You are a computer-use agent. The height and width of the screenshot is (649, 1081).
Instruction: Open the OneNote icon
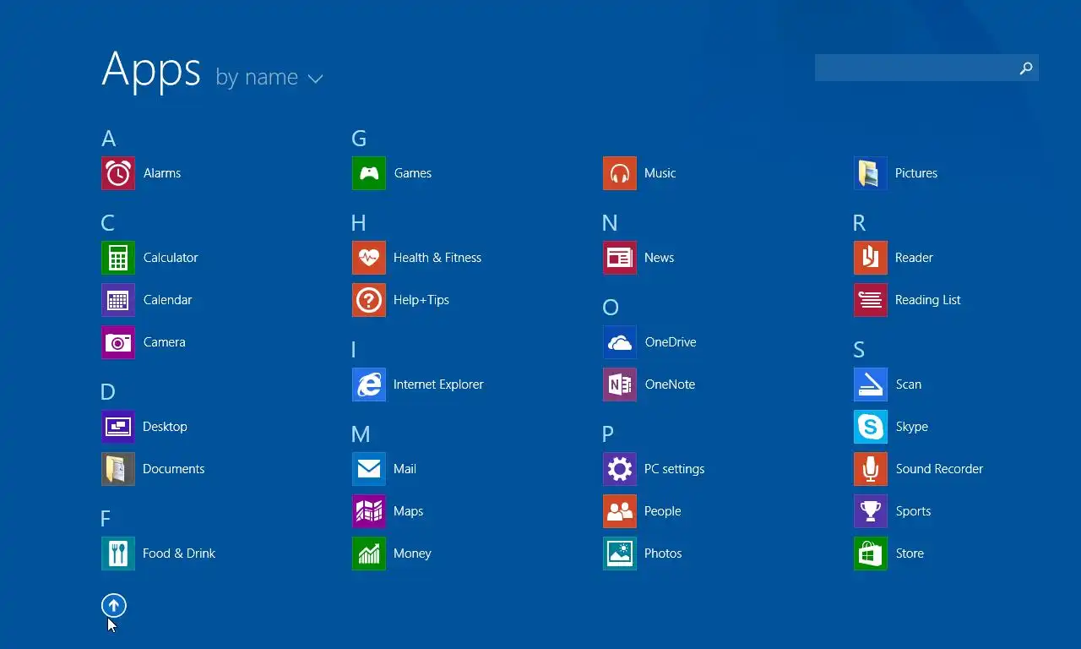point(620,384)
